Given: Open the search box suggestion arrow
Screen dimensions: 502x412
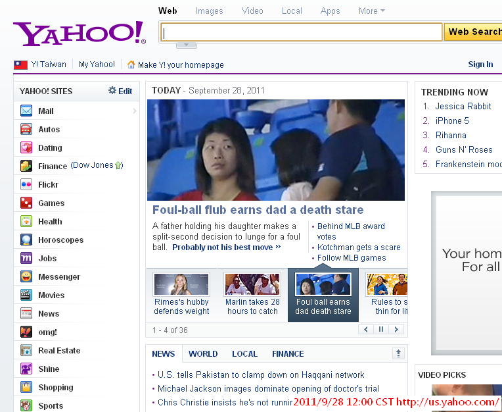Looking at the screenshot, I should [x=187, y=45].
